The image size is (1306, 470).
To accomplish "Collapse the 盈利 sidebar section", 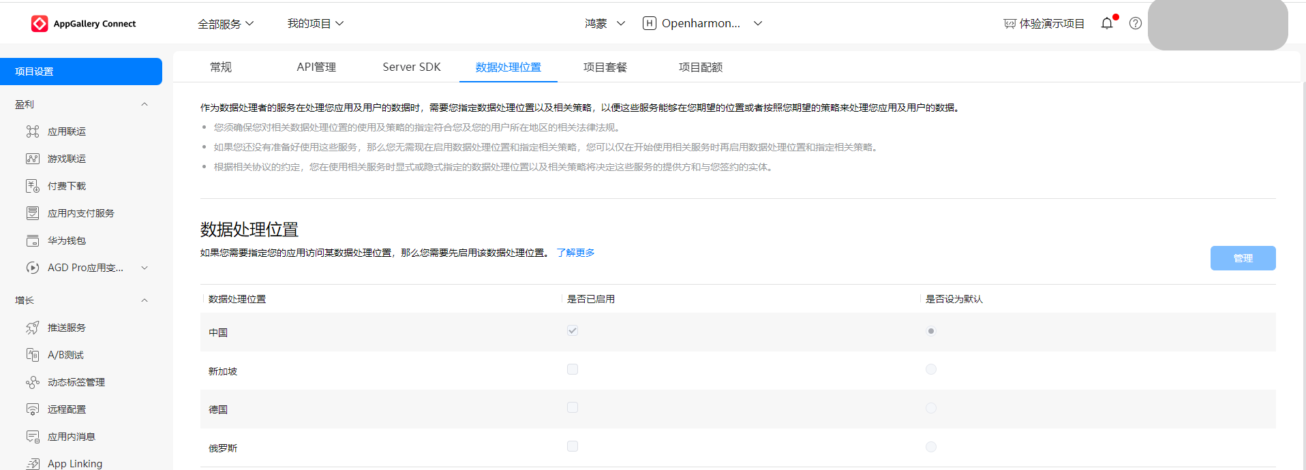I will pos(145,104).
